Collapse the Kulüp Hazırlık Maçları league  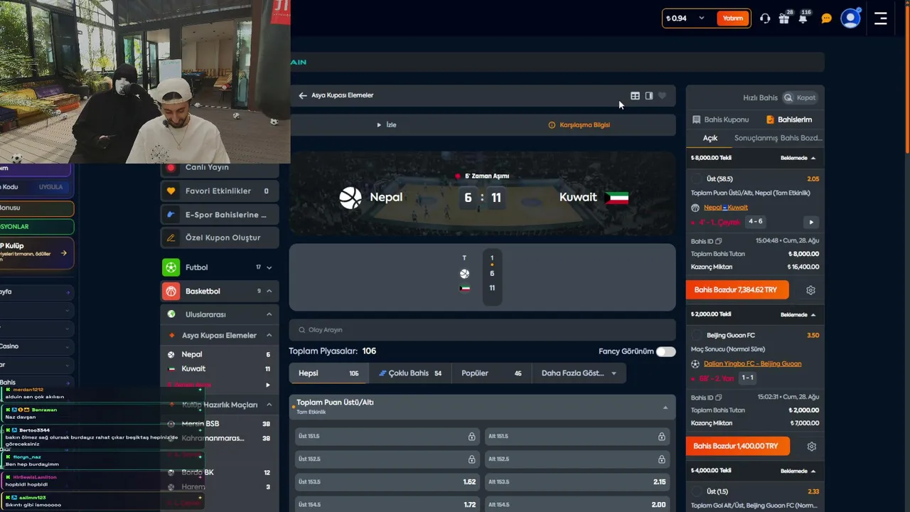269,405
